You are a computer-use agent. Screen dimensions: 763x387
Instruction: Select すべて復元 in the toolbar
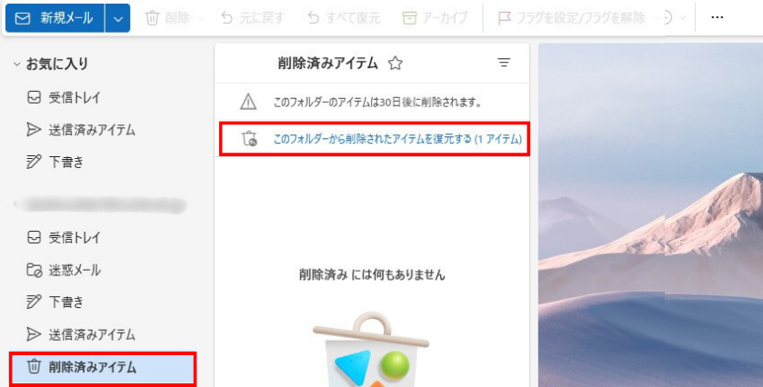[x=345, y=18]
